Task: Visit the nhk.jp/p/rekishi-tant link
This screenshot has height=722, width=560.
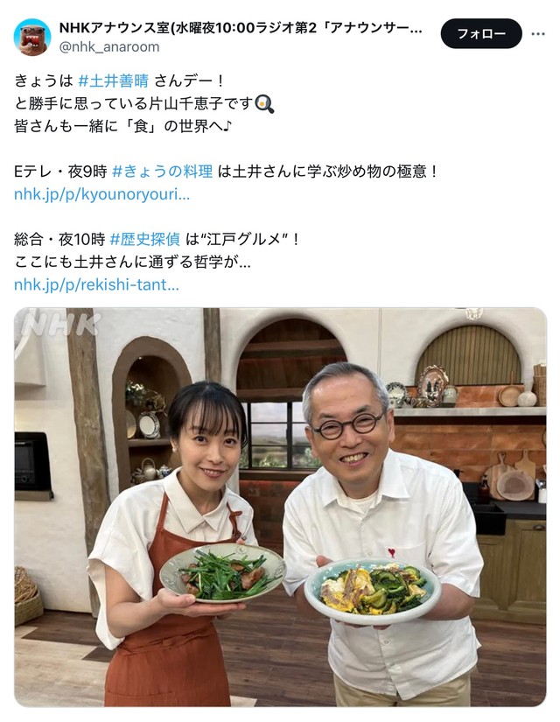Action: click(x=96, y=285)
